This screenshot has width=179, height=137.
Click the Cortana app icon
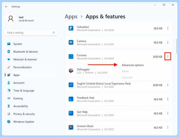pos(71,57)
